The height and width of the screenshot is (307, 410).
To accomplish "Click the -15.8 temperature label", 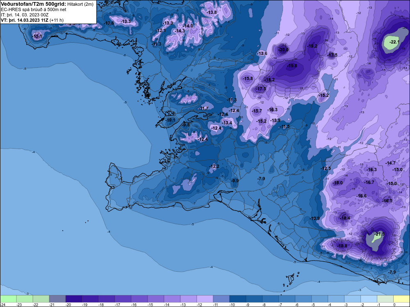I will 248,78.
